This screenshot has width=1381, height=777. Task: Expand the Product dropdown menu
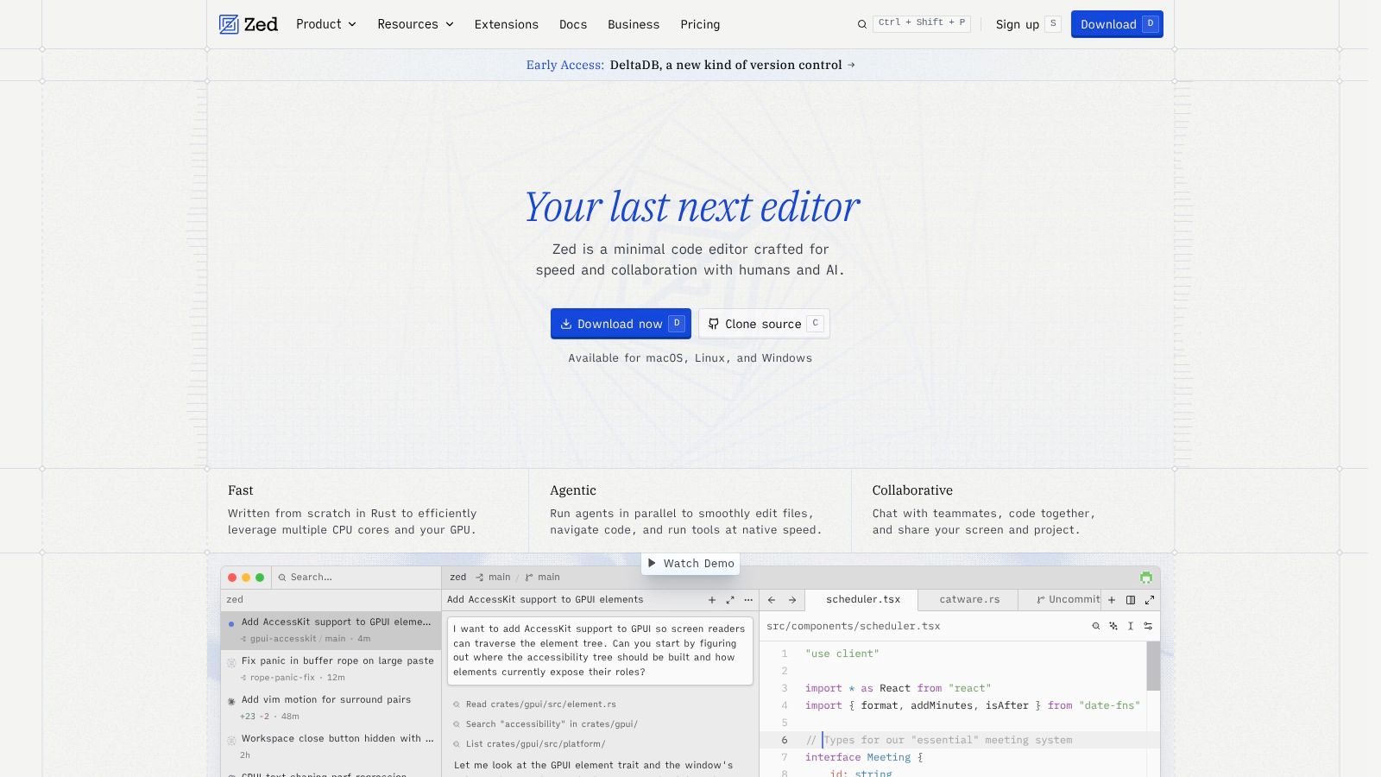tap(326, 24)
